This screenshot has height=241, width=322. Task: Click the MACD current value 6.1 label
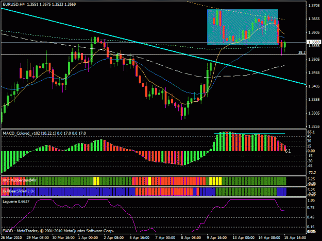click(288, 151)
